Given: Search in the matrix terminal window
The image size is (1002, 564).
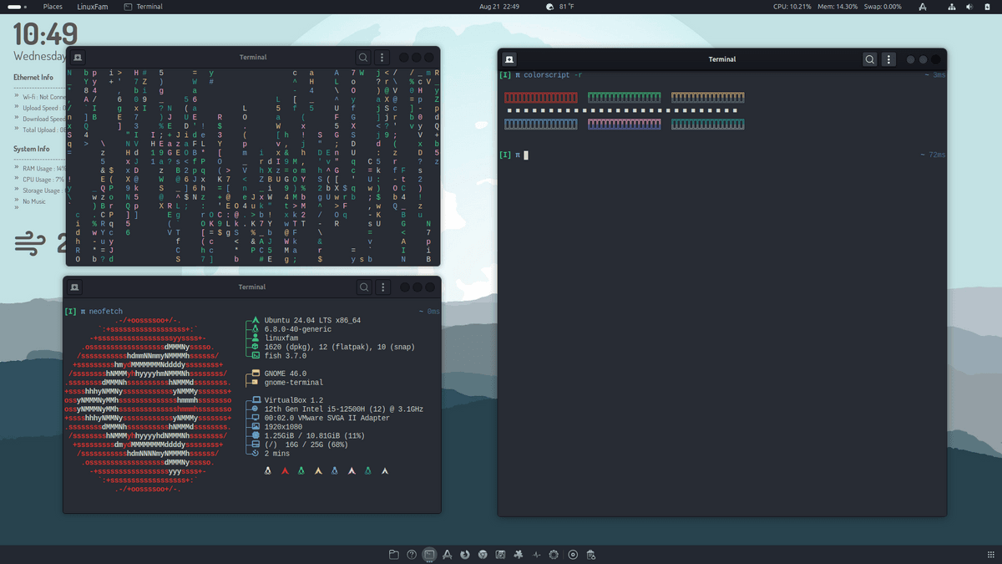Looking at the screenshot, I should [363, 58].
